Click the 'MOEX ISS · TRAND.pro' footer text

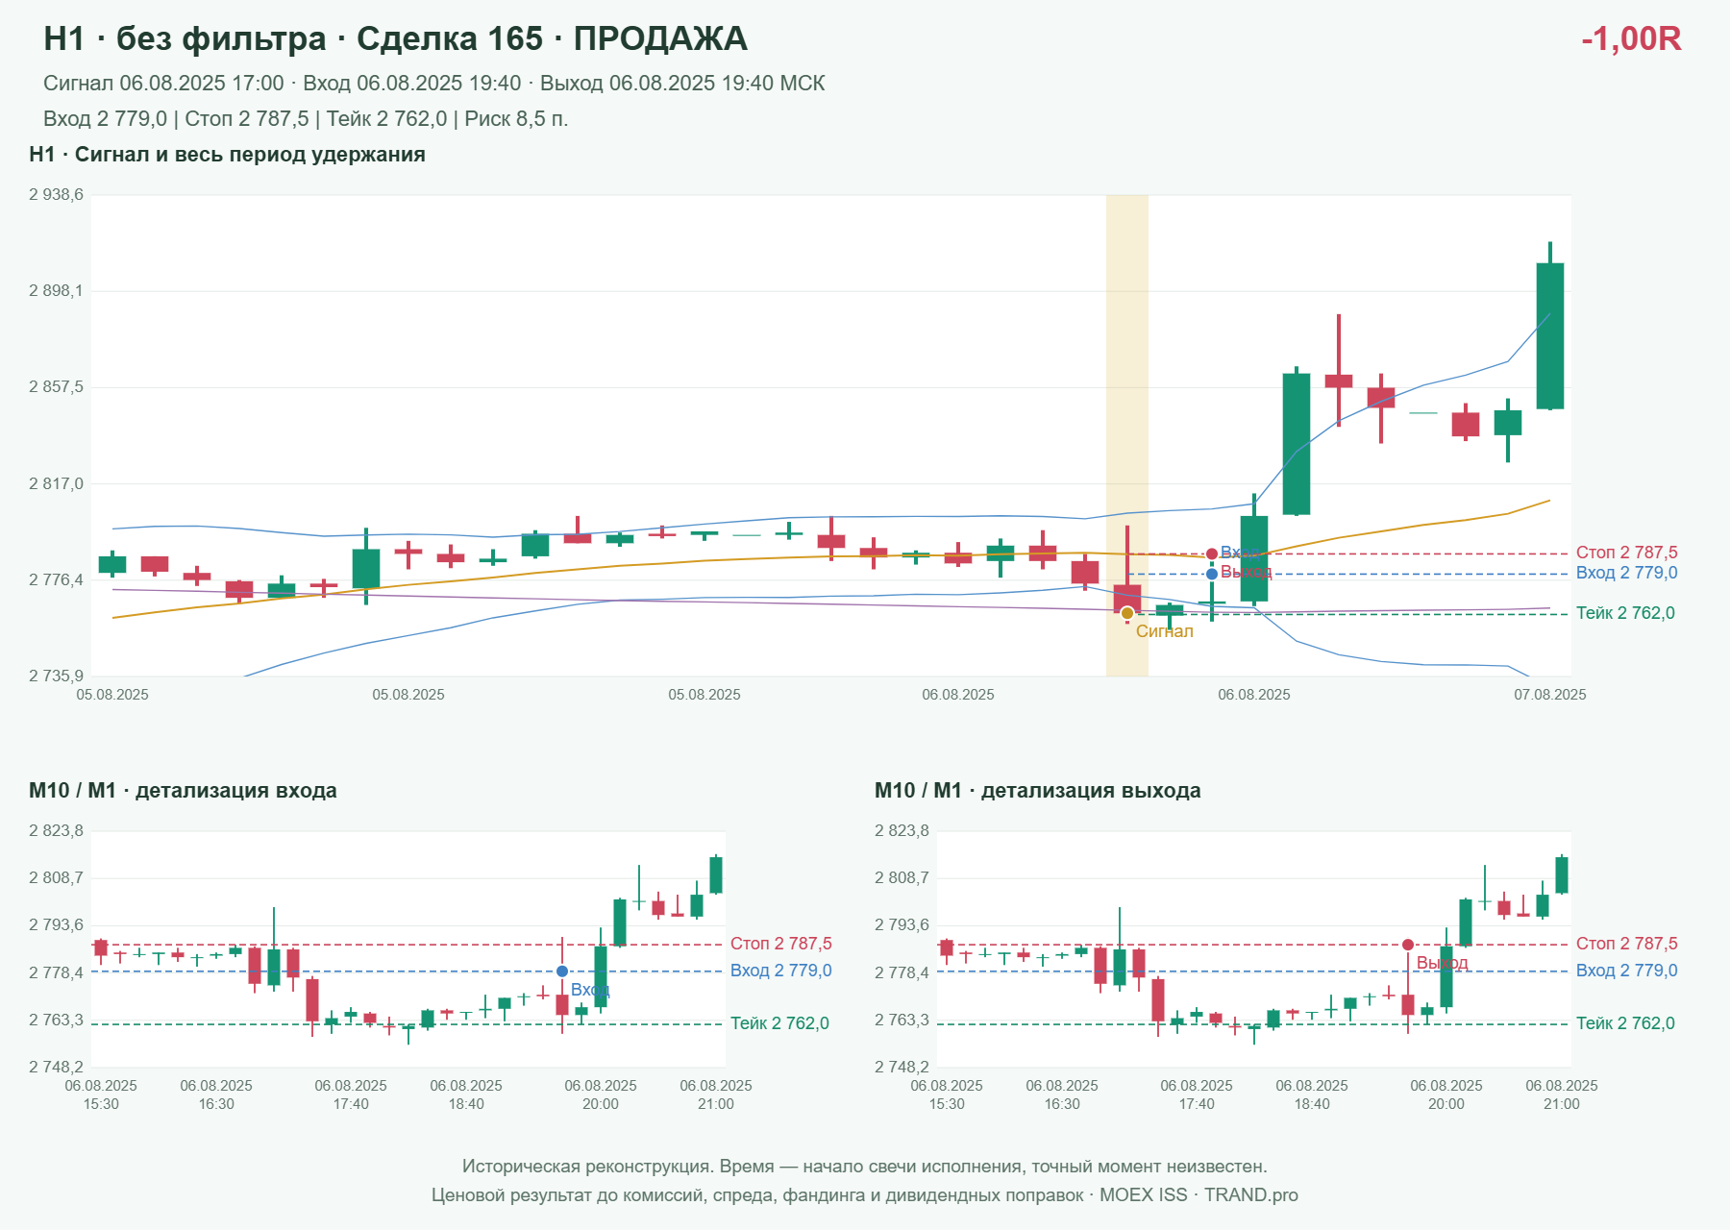click(1199, 1195)
